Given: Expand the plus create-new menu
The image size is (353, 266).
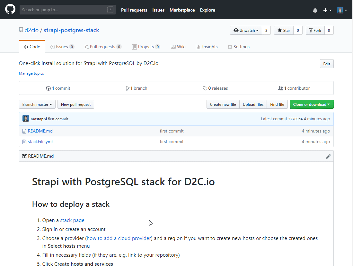Looking at the screenshot, I should (327, 10).
